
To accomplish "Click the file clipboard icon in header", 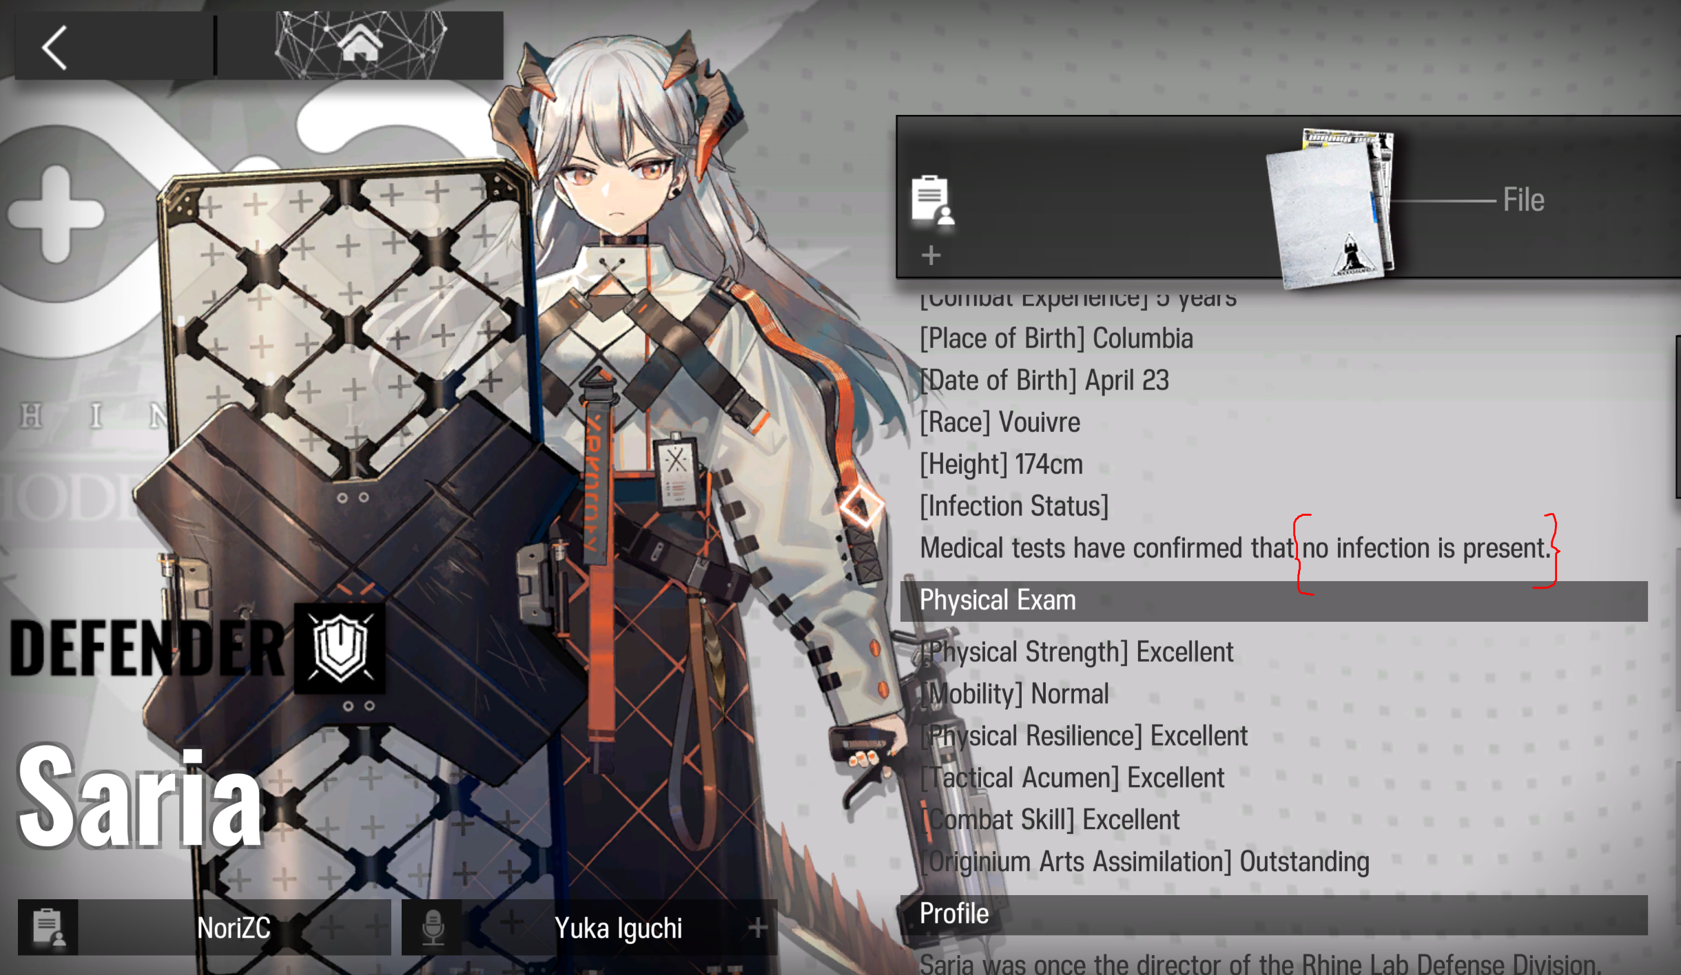I will [x=931, y=200].
